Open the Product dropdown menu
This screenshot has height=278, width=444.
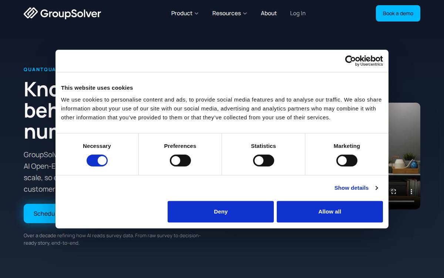(x=185, y=13)
